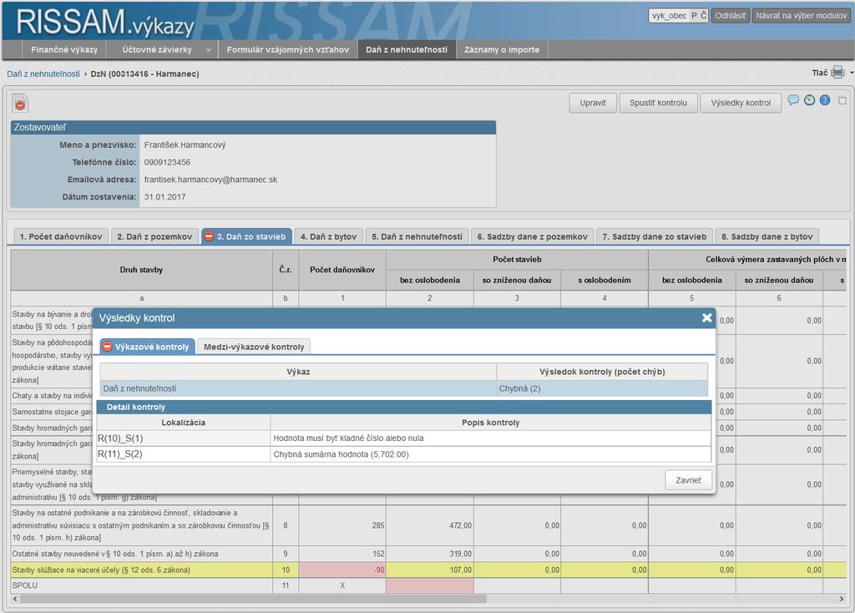Click the RISSAM.výkazy logo
Viewport: 855px width, 613px height.
tap(104, 23)
